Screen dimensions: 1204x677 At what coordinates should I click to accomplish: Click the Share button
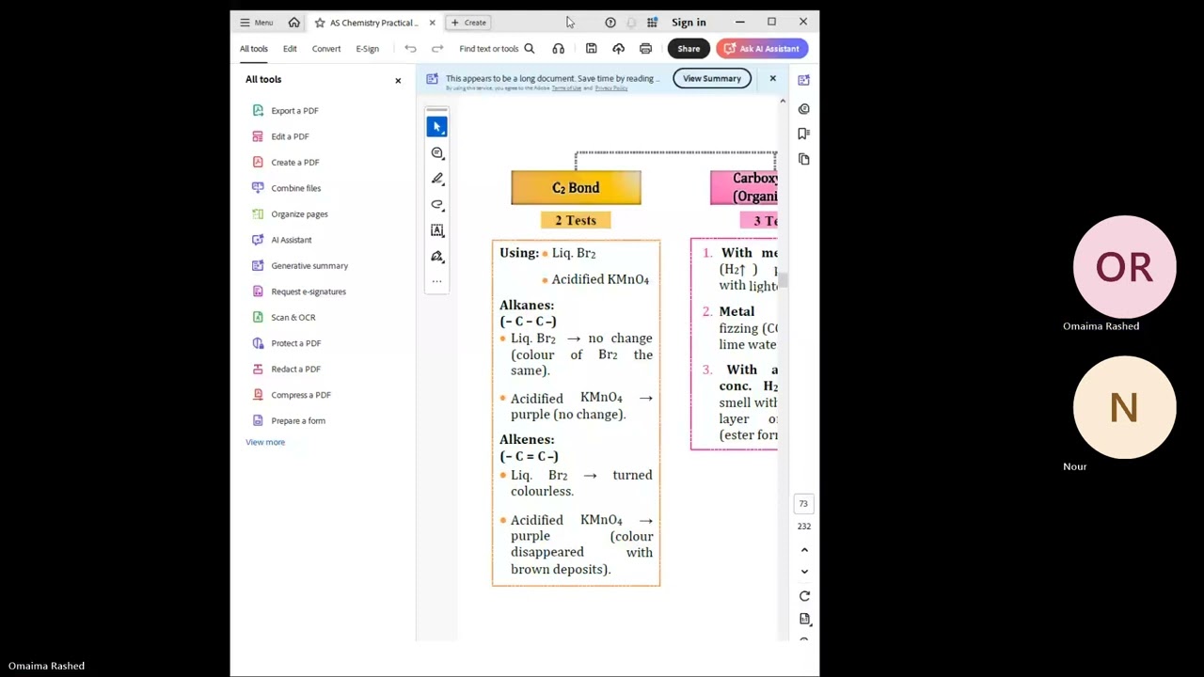[689, 49]
